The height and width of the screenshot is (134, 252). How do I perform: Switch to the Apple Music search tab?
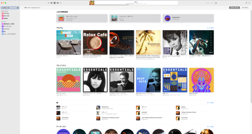(x=234, y=8)
